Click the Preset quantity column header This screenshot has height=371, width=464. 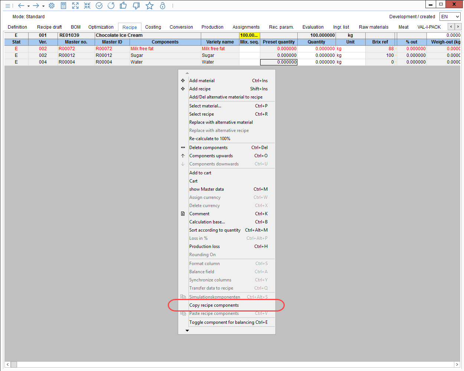click(279, 42)
